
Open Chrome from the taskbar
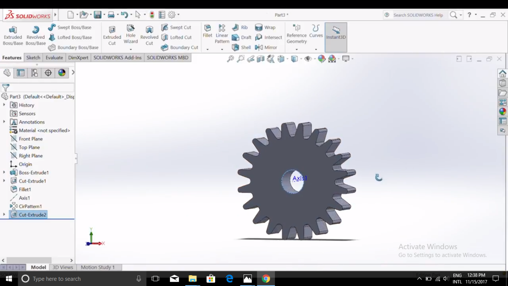click(266, 279)
